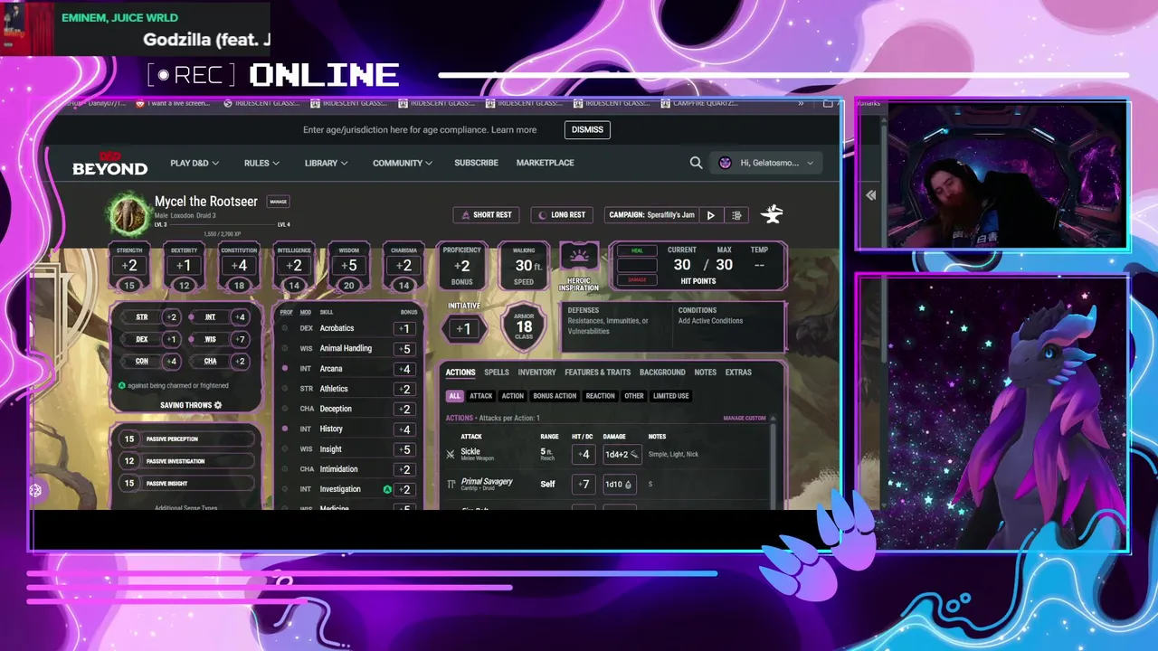Viewport: 1158px width, 651px height.
Task: Dismiss the age compliance banner
Action: 587,129
